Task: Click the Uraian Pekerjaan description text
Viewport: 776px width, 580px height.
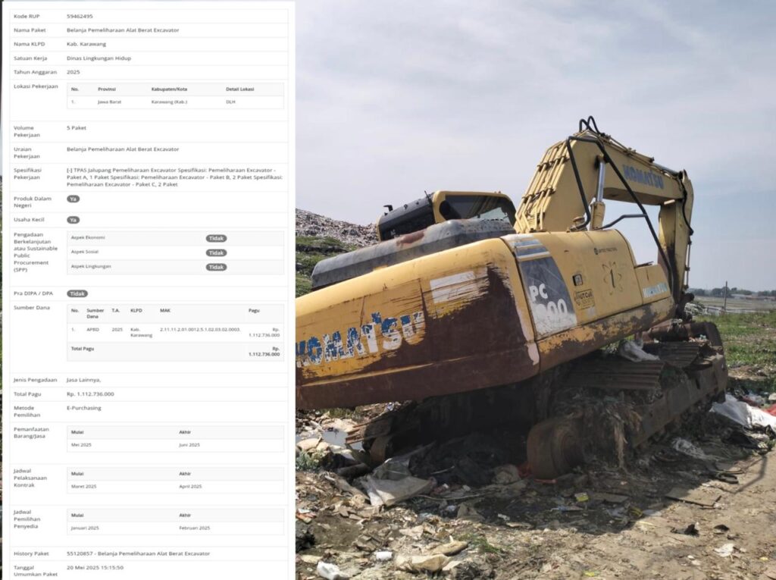Action: tap(123, 149)
